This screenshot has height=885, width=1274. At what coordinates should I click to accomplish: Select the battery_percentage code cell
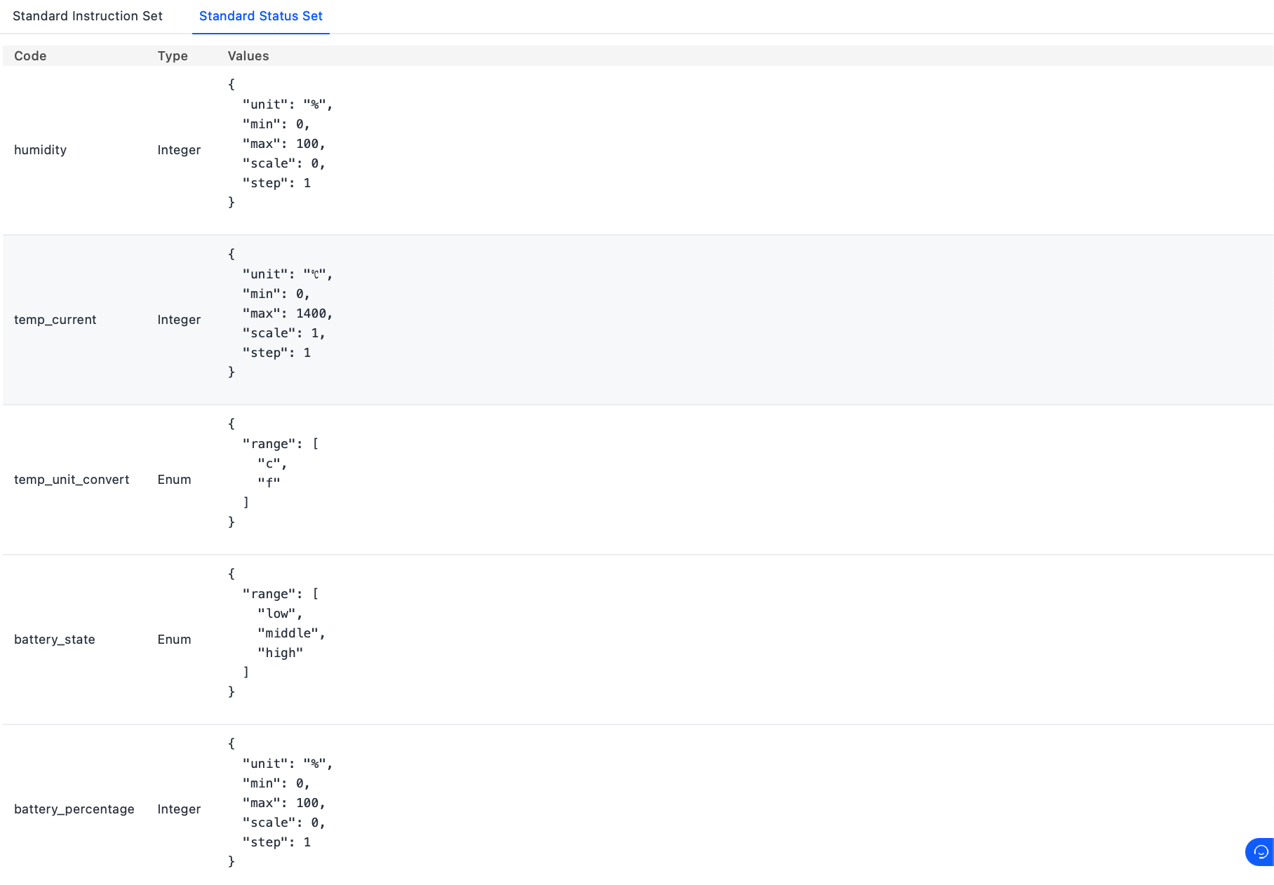click(x=74, y=809)
